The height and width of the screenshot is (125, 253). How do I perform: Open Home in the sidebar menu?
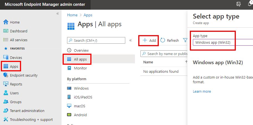pyautogui.click(x=15, y=22)
